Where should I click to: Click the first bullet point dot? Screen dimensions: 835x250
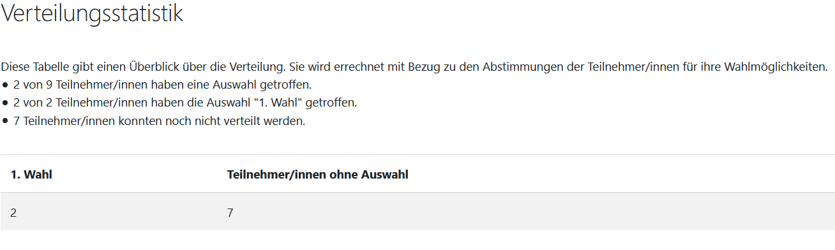[x=5, y=85]
